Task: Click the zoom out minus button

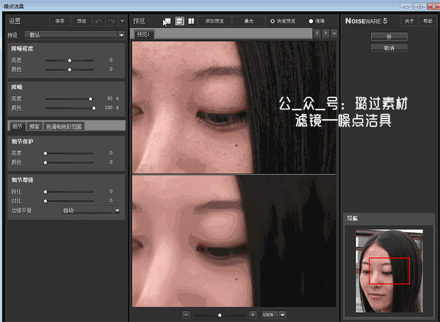Action: click(x=186, y=314)
